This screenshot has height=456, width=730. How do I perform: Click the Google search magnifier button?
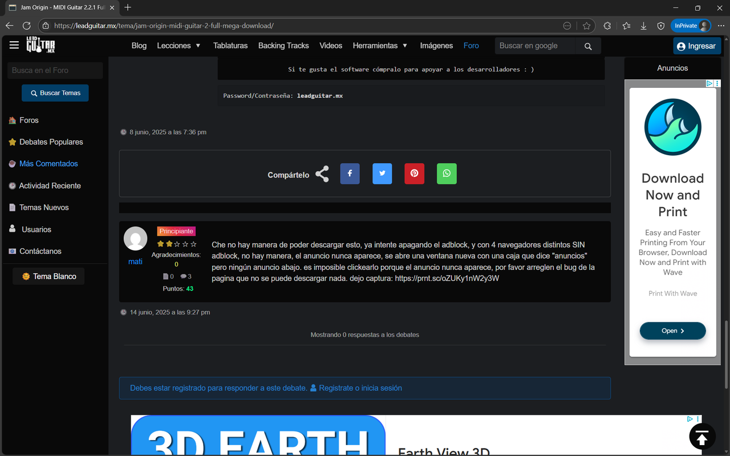[588, 46]
